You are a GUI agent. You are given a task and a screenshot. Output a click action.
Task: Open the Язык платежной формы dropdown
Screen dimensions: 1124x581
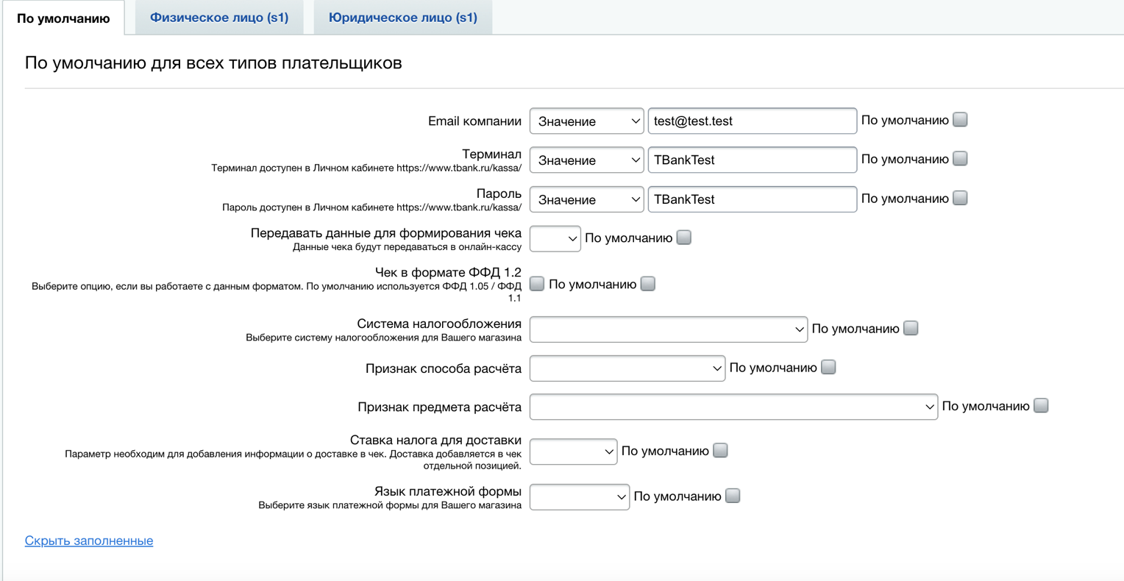(579, 497)
